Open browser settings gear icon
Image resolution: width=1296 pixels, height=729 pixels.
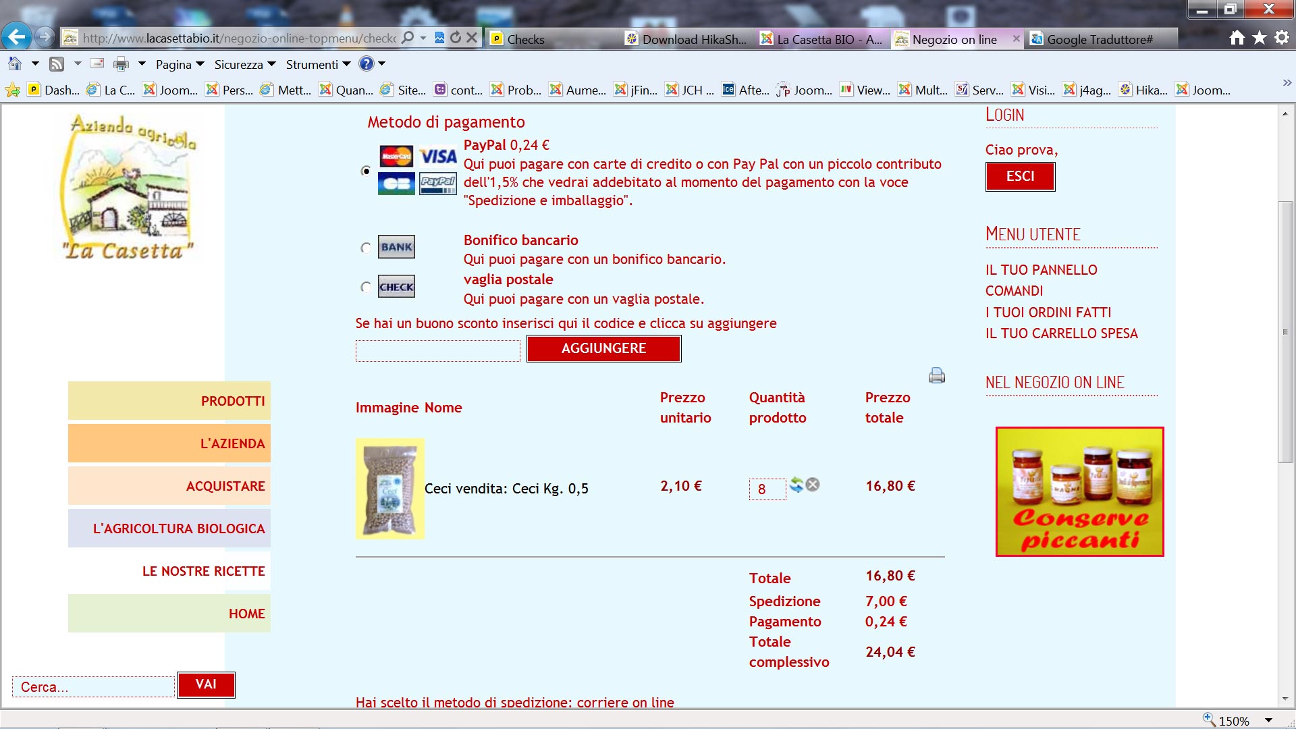click(x=1282, y=38)
